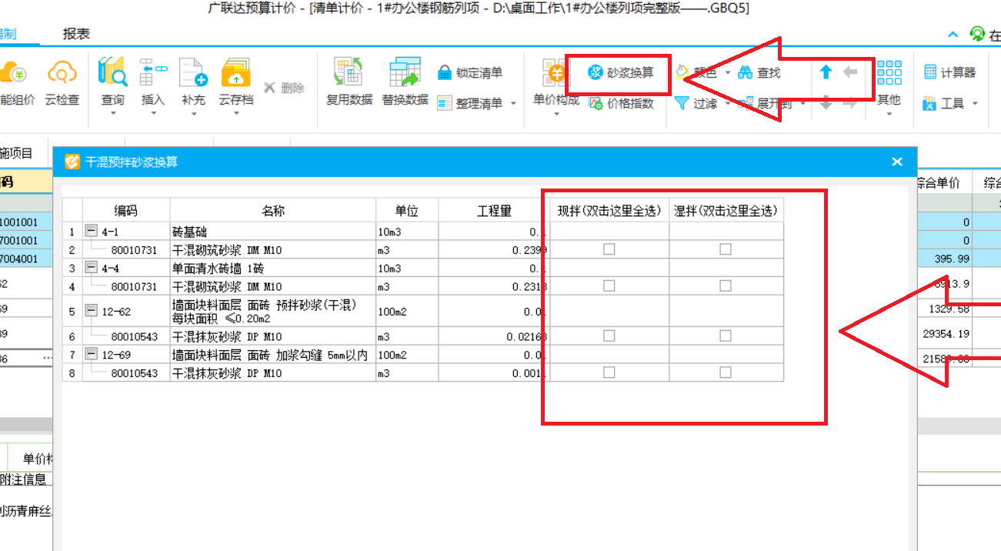Close the 干混预拌砂浆换算 dialog

[896, 162]
